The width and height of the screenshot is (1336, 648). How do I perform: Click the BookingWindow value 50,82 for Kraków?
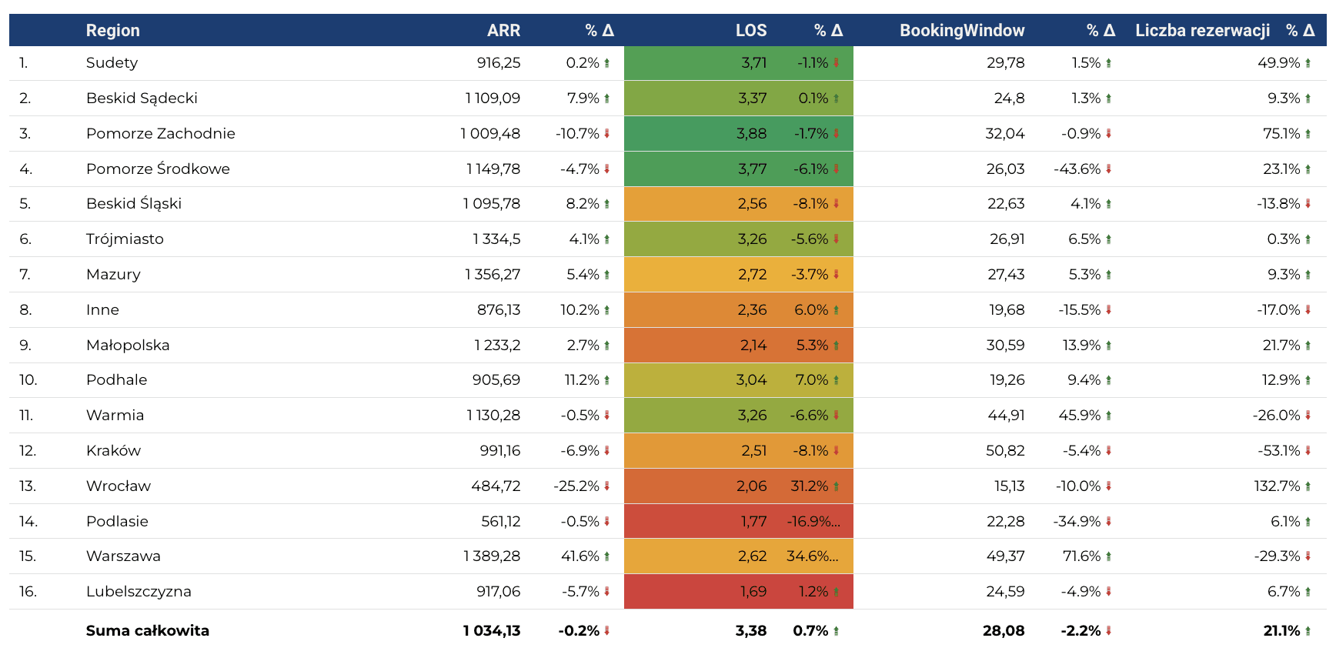click(1005, 451)
